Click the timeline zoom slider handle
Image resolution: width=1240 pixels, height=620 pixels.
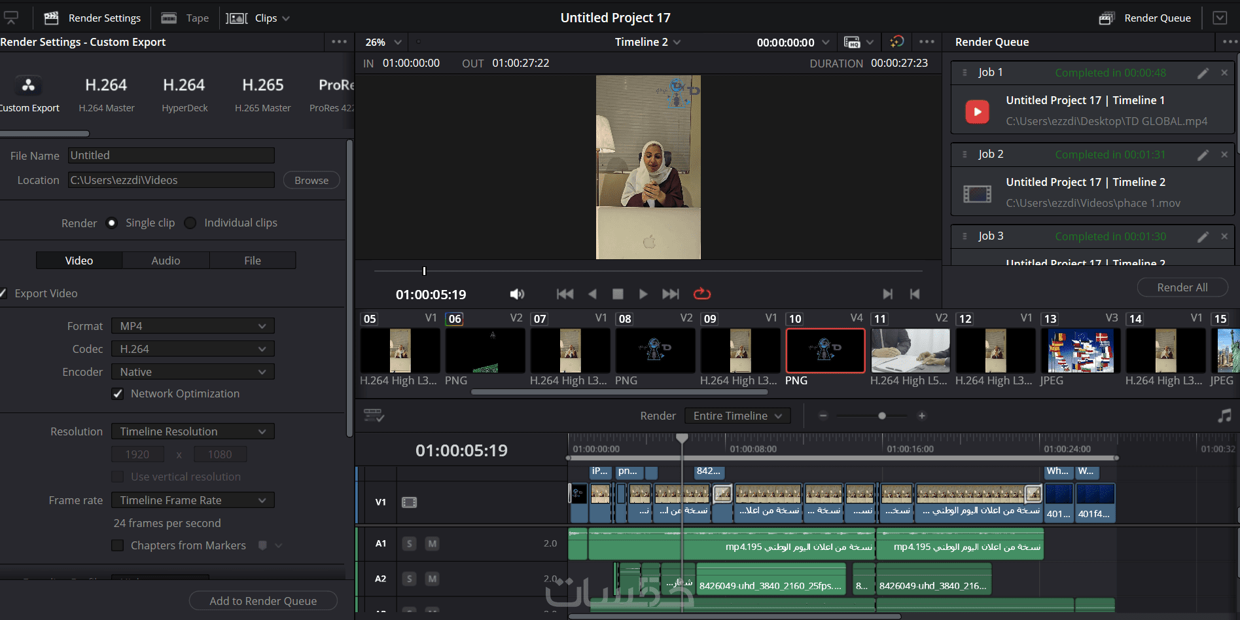[x=882, y=416]
